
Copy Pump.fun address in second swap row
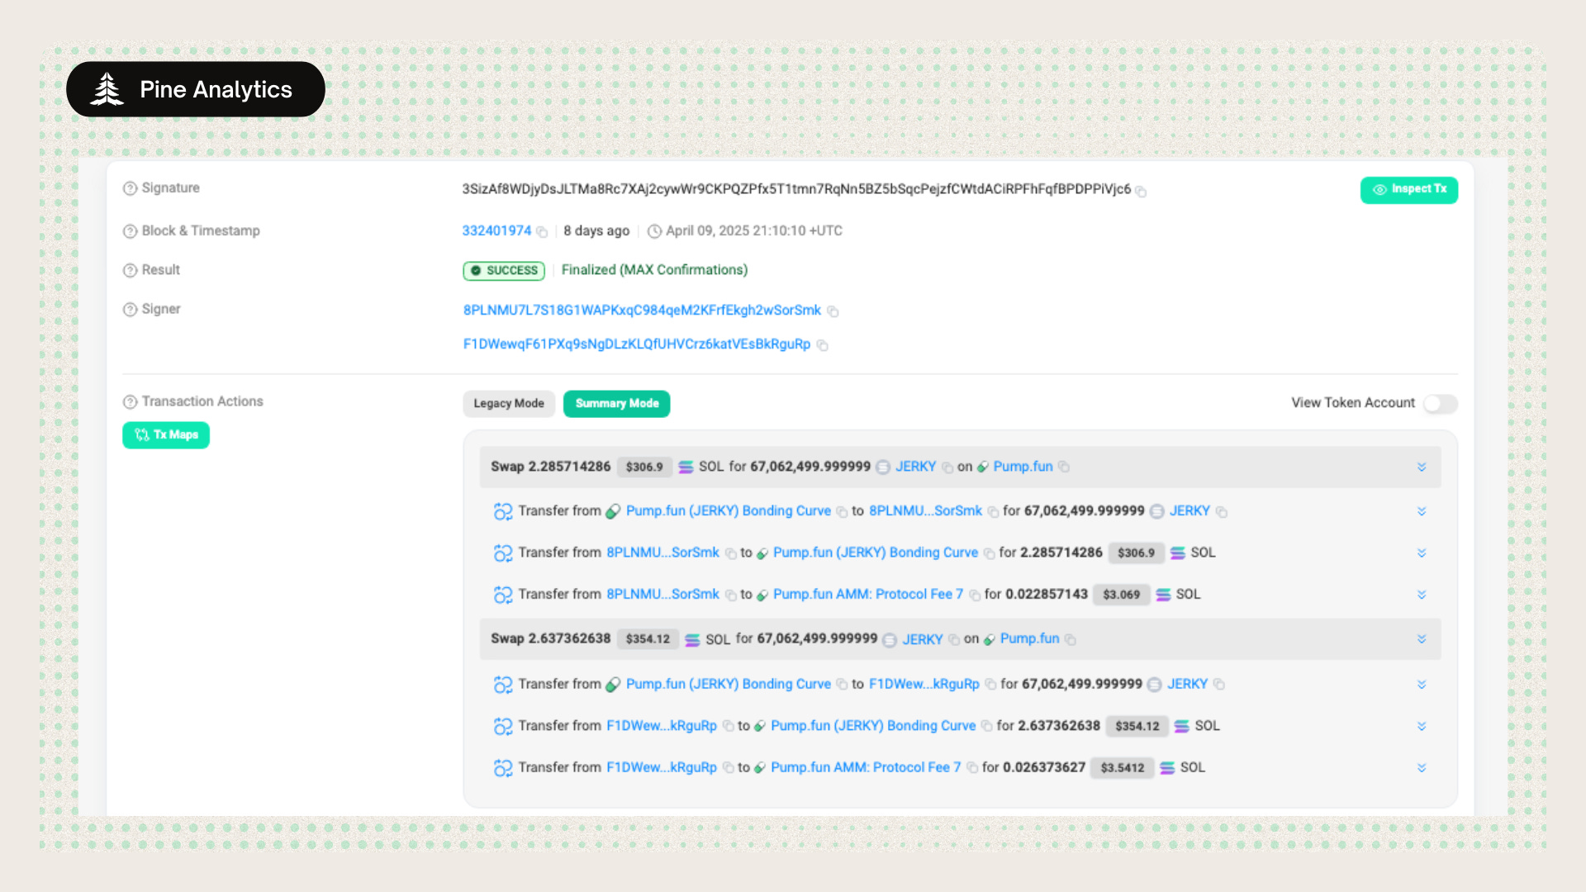1070,640
